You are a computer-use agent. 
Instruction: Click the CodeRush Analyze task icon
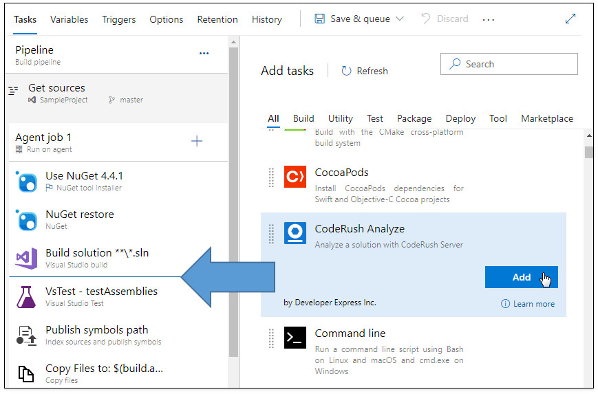pyautogui.click(x=295, y=233)
